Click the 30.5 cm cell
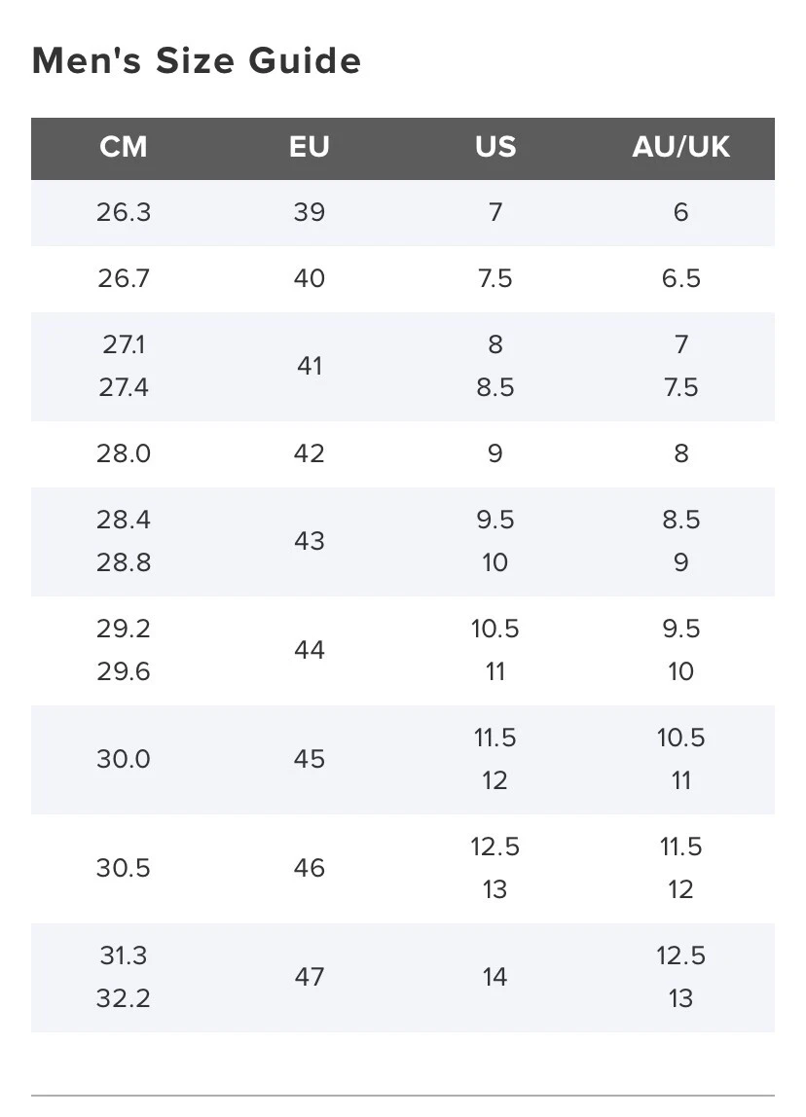The image size is (806, 1117). point(124,868)
